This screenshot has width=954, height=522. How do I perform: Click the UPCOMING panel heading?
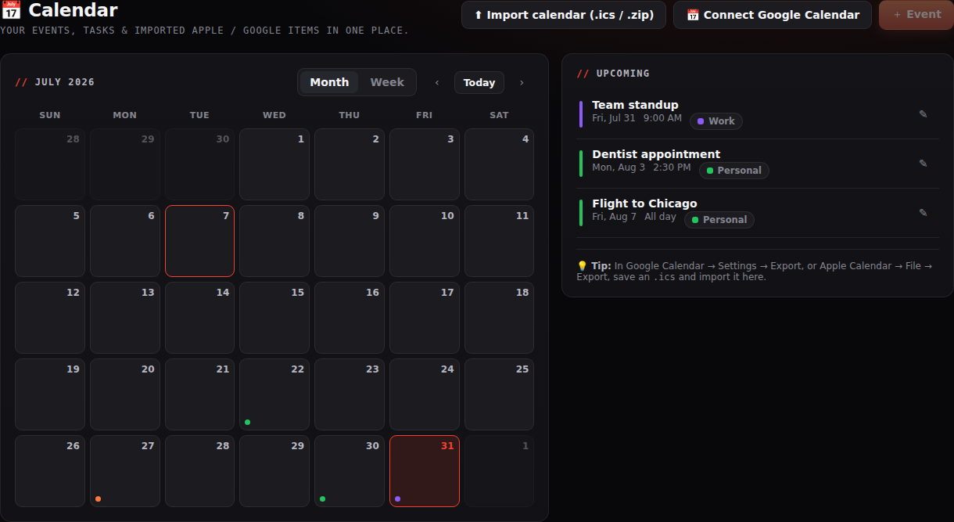pyautogui.click(x=614, y=74)
